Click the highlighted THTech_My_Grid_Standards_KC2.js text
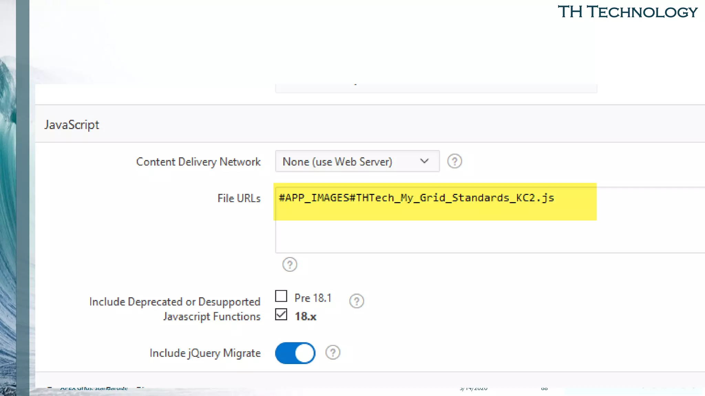Screen dimensions: 705x396 (417, 198)
